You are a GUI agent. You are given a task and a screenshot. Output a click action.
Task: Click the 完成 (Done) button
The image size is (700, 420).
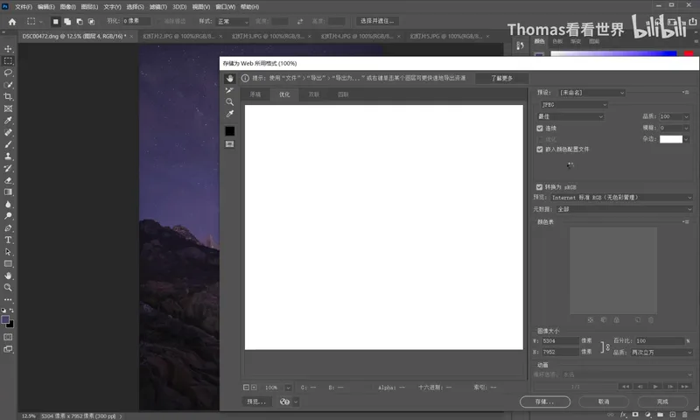[x=662, y=402]
